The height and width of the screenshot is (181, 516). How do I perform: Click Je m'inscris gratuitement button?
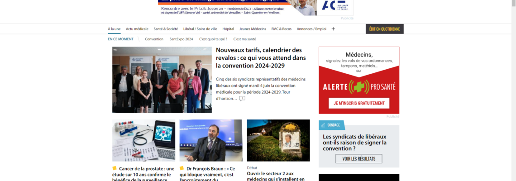pyautogui.click(x=359, y=103)
